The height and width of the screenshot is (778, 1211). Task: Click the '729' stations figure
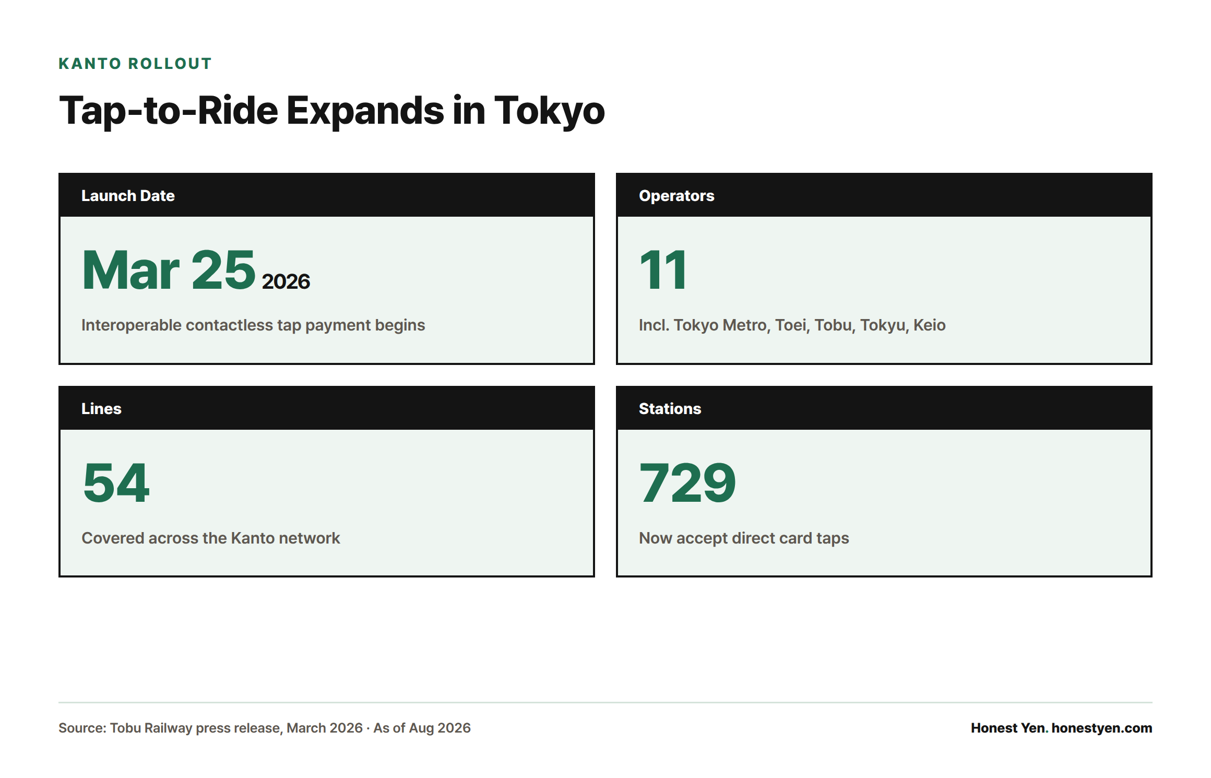point(687,483)
